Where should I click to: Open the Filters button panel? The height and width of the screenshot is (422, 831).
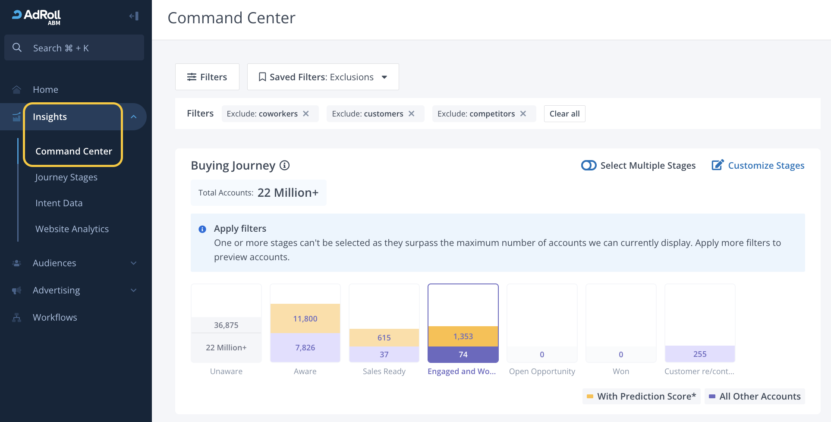[x=207, y=77]
